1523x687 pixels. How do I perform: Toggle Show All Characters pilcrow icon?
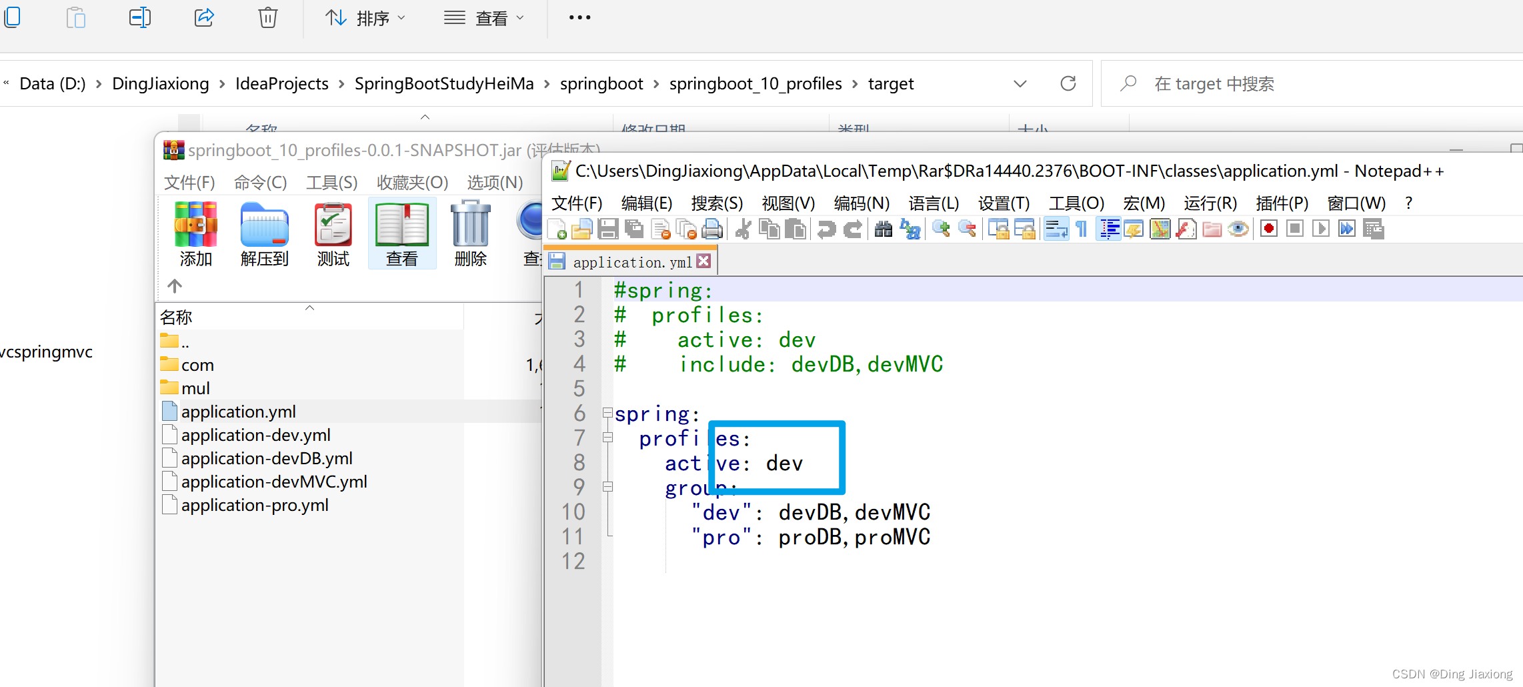coord(1082,229)
